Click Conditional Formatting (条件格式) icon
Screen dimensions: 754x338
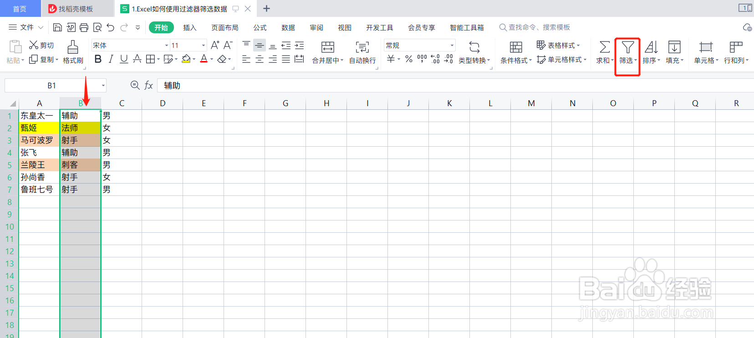point(516,47)
